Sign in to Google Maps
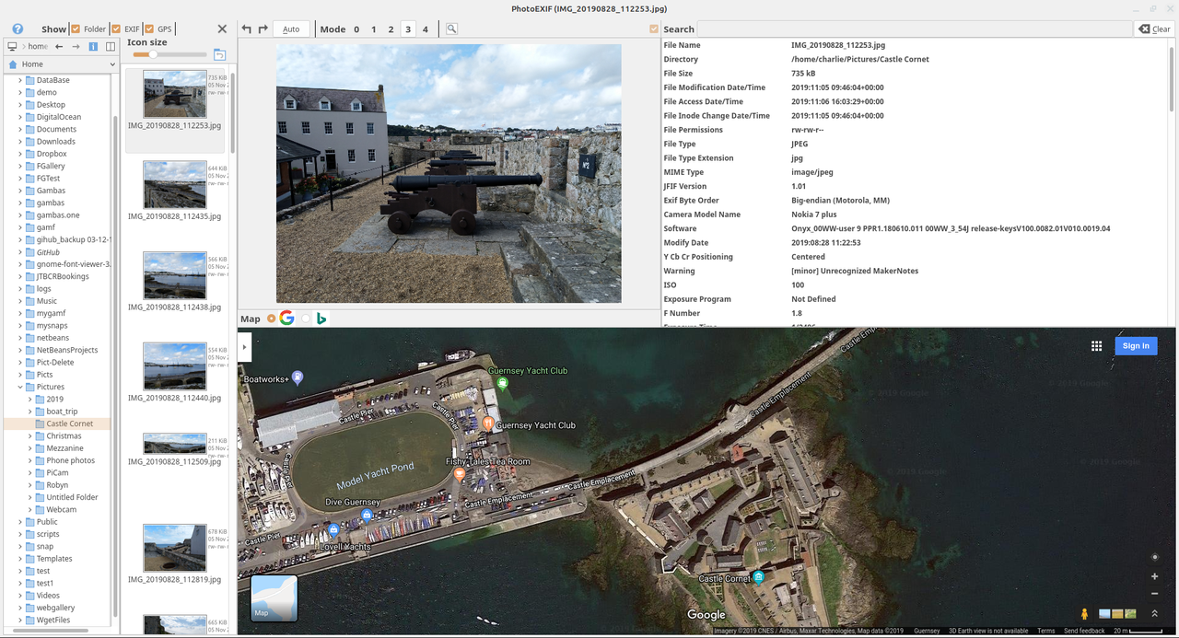The height and width of the screenshot is (638, 1179). (1136, 346)
